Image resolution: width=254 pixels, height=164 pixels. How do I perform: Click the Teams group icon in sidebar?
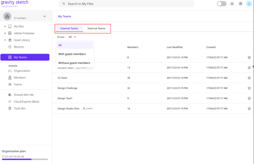(x=10, y=85)
